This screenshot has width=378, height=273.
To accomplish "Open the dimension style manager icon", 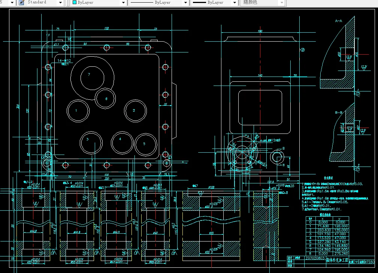I will [x=21, y=2].
